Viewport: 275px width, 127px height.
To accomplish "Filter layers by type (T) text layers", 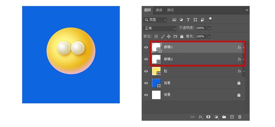I will click(188, 20).
